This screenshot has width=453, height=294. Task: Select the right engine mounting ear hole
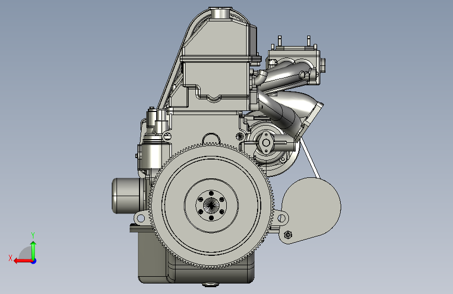click(282, 218)
